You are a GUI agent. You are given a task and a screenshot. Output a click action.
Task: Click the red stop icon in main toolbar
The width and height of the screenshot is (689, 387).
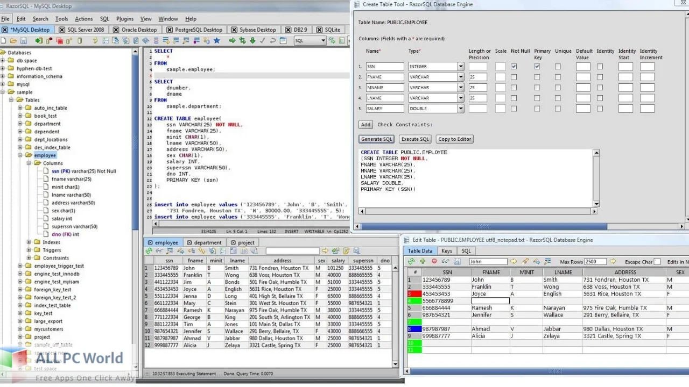(x=59, y=40)
